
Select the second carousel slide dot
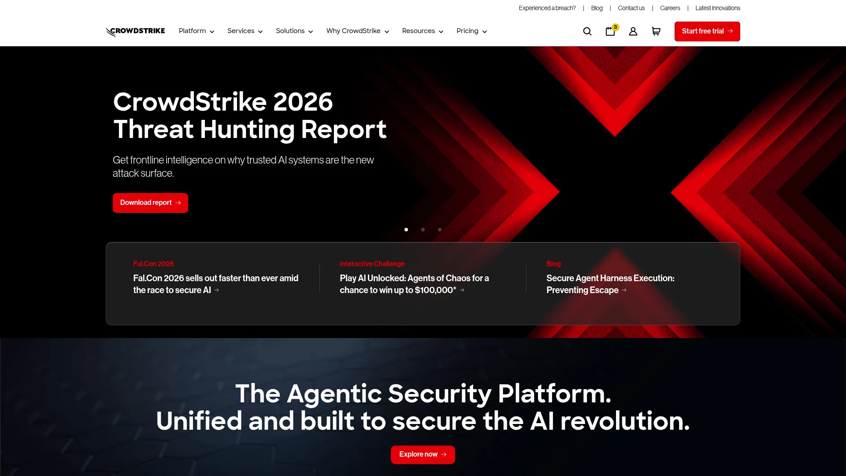pos(423,230)
